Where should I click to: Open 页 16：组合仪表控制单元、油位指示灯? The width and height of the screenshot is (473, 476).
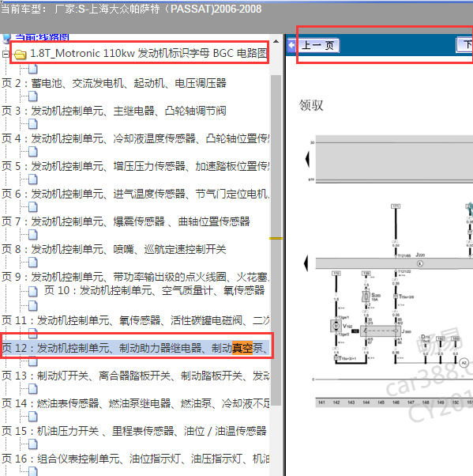[136, 459]
